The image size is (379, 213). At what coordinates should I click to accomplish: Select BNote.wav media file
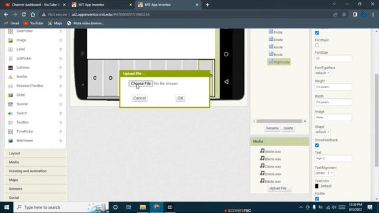[x=271, y=159]
